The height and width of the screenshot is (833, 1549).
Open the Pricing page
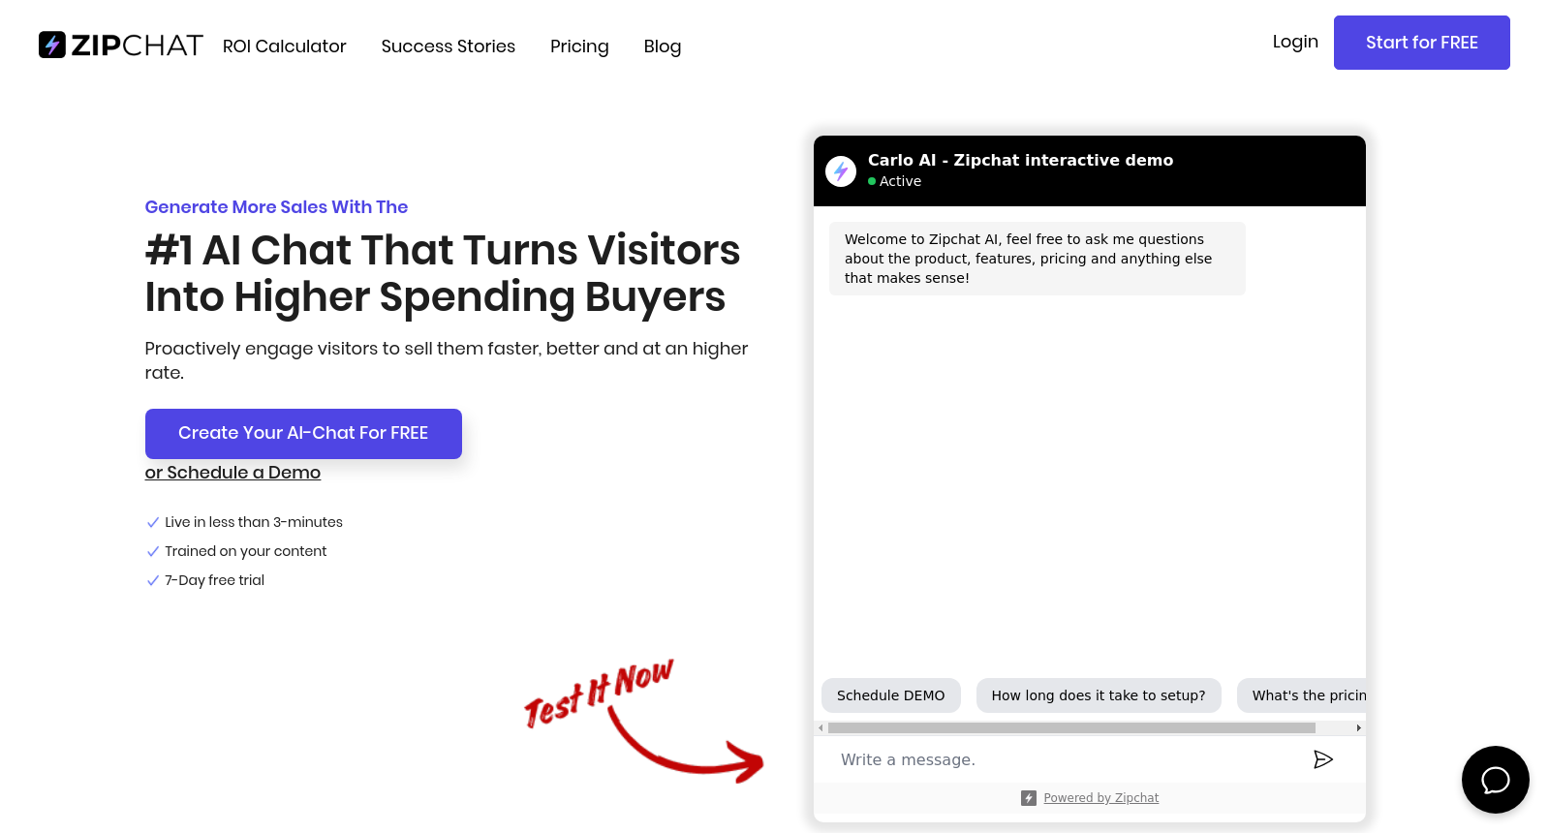pos(579,46)
